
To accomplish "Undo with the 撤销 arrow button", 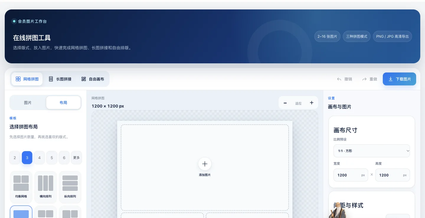I will 344,79.
